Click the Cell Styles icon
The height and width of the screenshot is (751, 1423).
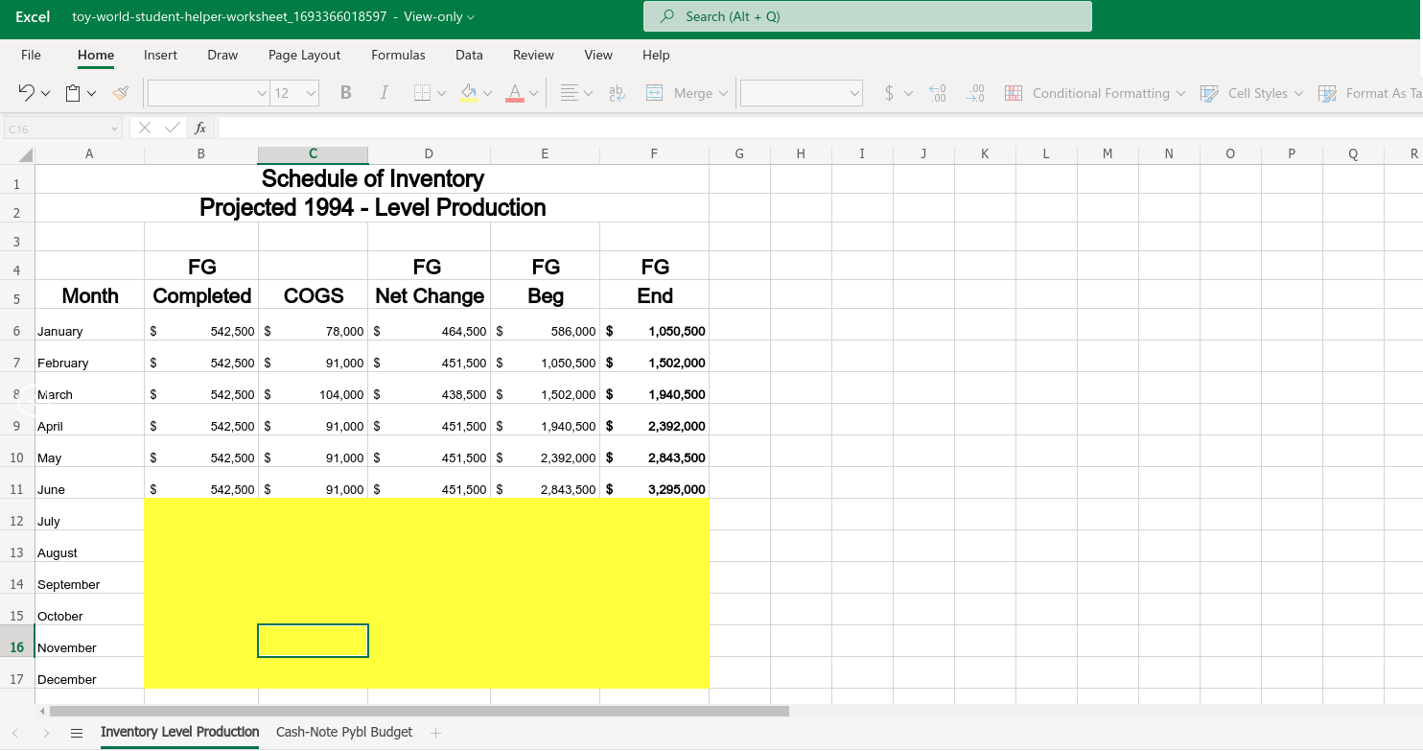1209,93
